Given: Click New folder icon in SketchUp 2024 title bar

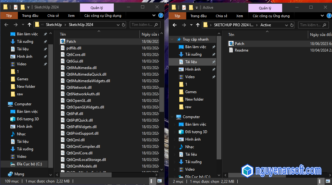Looking at the screenshot, I should coord(23,7).
